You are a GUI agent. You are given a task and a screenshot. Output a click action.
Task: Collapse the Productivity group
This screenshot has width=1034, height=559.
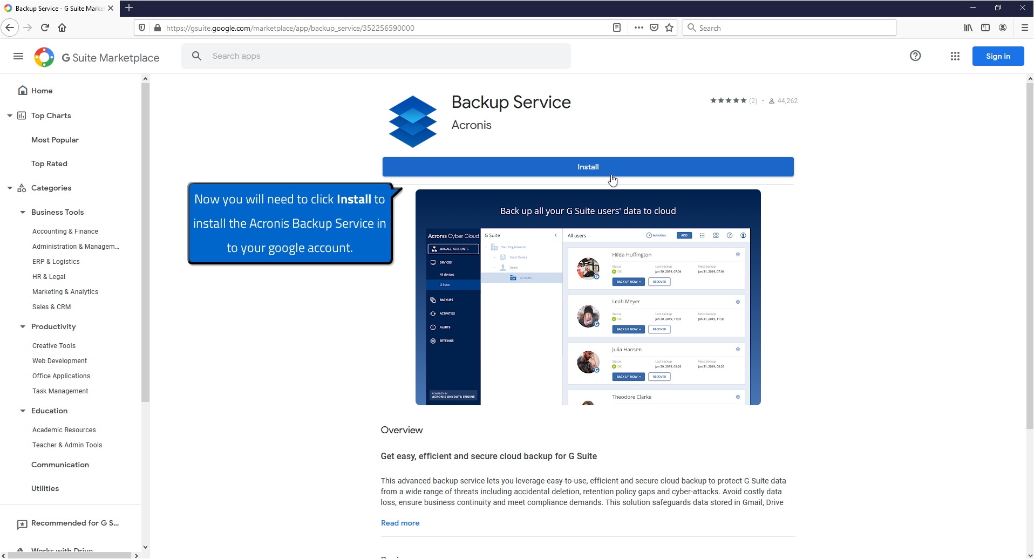23,326
